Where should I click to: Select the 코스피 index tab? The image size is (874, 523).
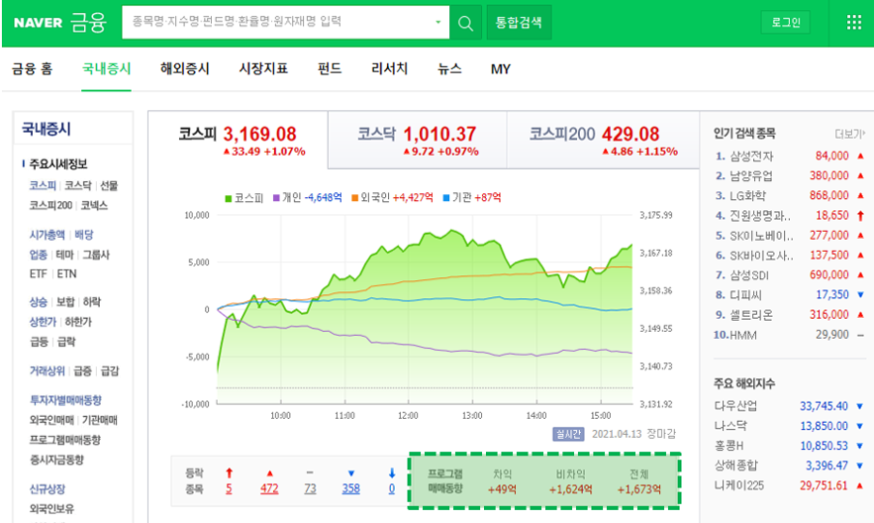tap(239, 140)
